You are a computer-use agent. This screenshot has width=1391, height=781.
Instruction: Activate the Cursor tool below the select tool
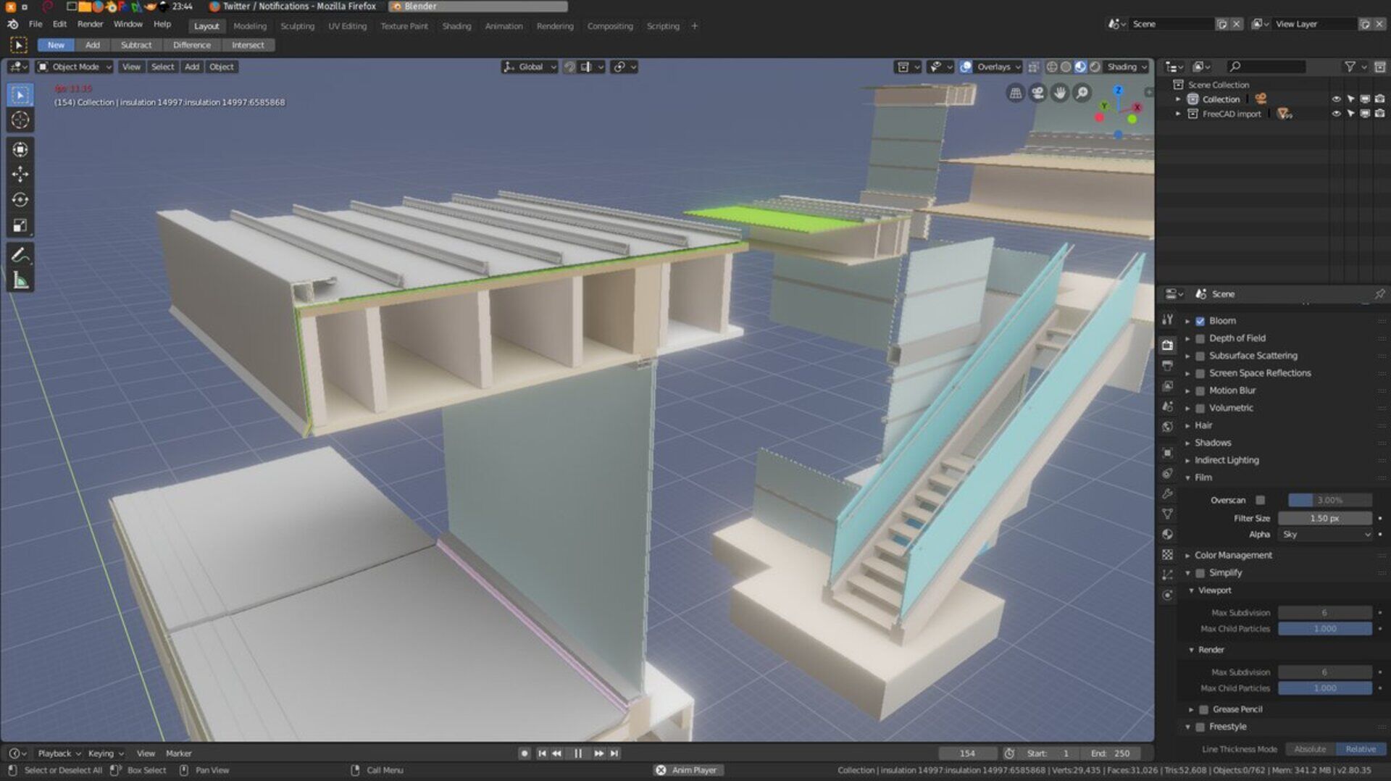click(20, 120)
